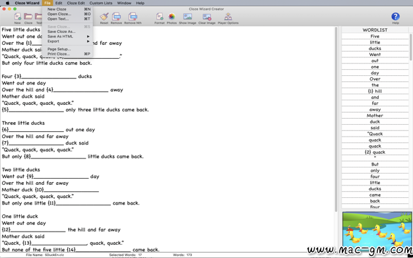
Task: Click the 'Three little ducks' line
Action: pos(23,123)
